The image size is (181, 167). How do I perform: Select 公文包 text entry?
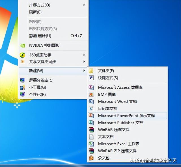pyautogui.click(x=104, y=158)
